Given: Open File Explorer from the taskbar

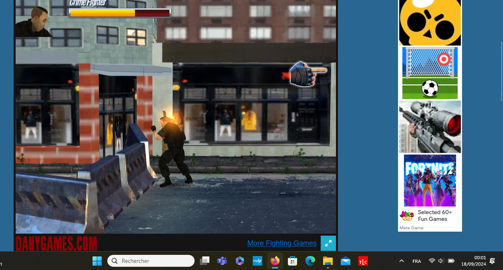Looking at the screenshot, I should click(328, 261).
